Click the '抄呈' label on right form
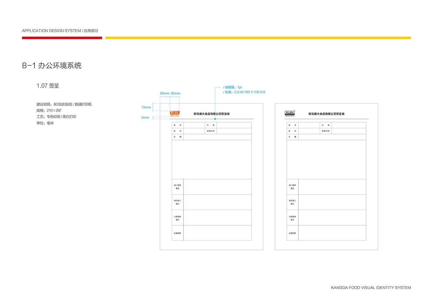 click(326, 125)
